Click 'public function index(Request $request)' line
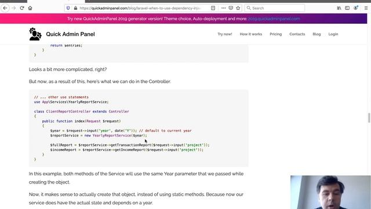The image size is (371, 209). (x=81, y=121)
